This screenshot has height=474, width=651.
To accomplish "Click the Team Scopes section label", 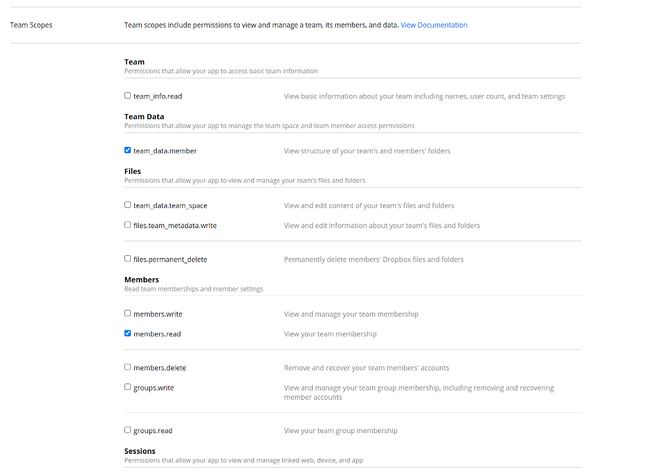I will [31, 25].
